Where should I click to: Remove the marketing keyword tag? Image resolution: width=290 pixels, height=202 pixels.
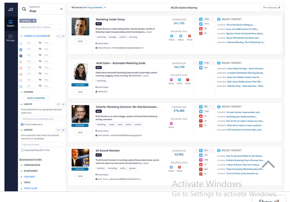point(34,21)
